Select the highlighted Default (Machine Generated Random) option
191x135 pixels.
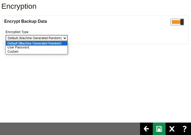point(34,43)
